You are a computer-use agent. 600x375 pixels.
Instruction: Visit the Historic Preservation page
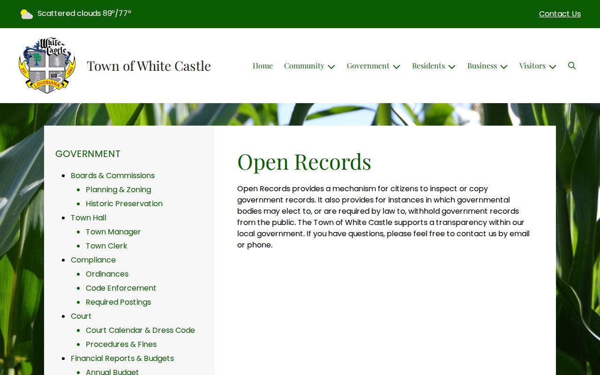124,203
